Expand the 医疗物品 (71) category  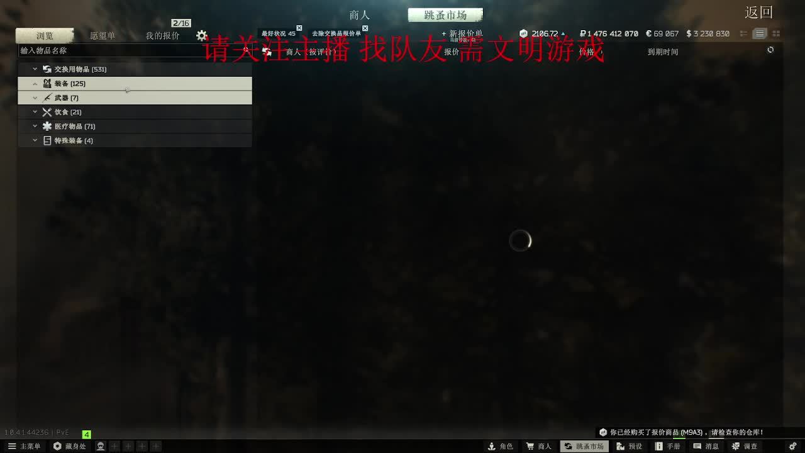tap(35, 126)
